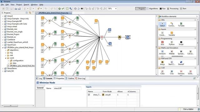200x112 pixels.
Task: Choose the Calculator simulation element
Action: pyautogui.click(x=190, y=53)
